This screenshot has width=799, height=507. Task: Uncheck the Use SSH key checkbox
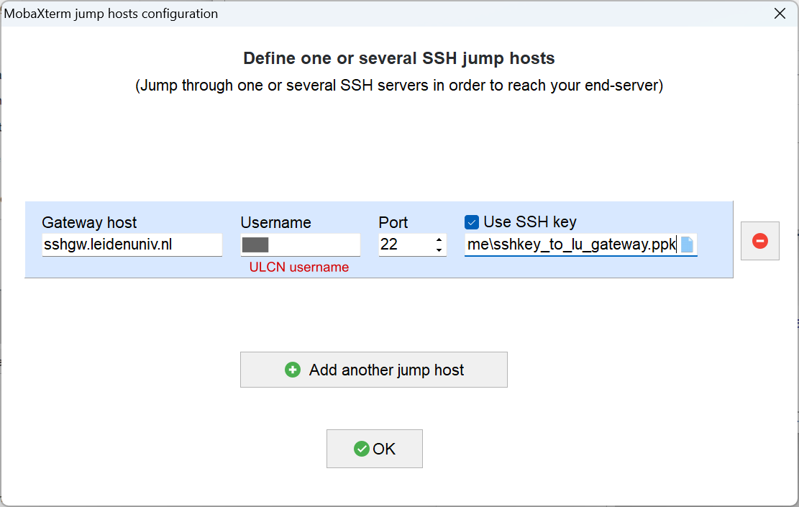coord(471,222)
